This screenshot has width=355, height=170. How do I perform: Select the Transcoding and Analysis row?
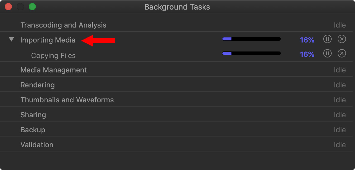[177, 25]
